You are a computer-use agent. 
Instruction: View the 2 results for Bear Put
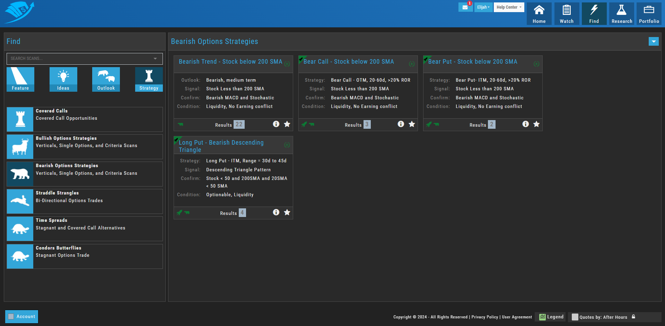(492, 125)
